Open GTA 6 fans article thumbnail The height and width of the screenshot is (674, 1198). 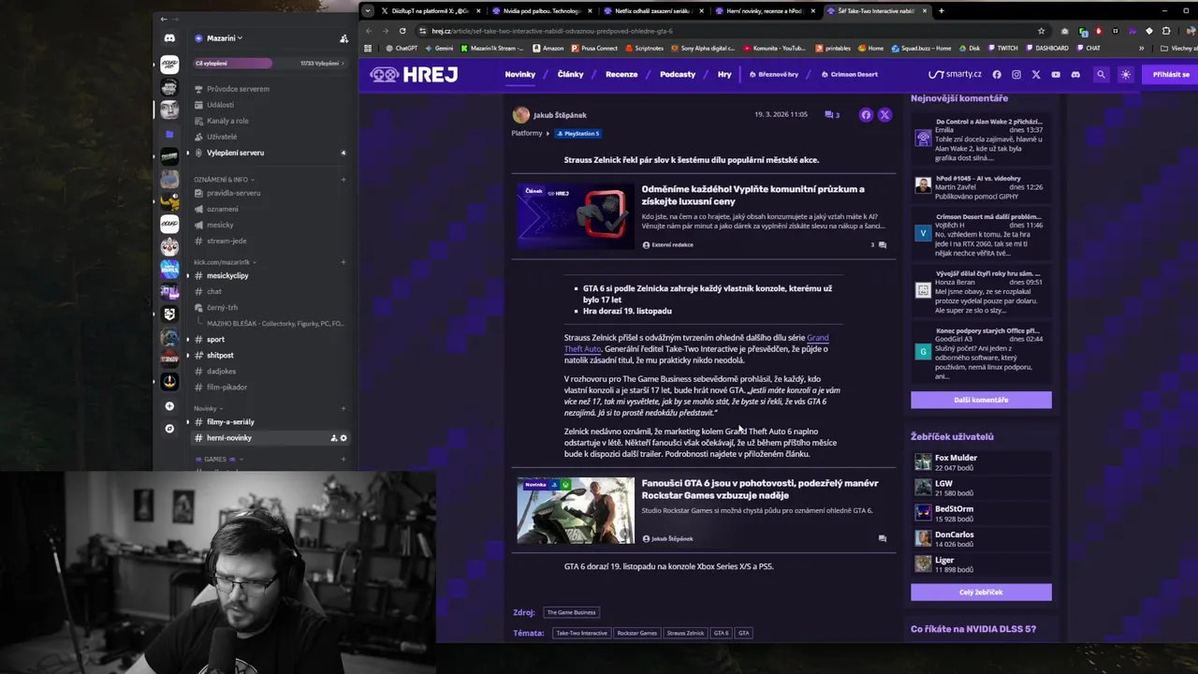tap(576, 510)
